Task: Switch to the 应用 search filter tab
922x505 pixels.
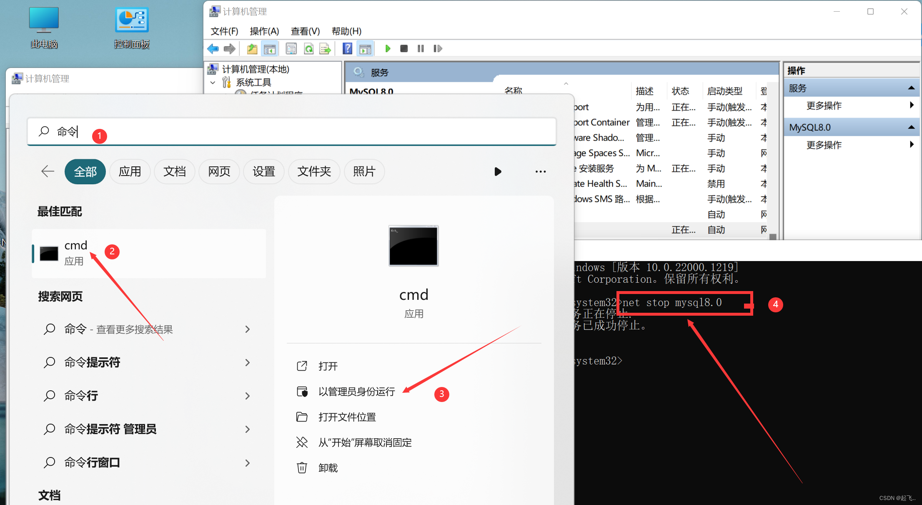Action: pyautogui.click(x=130, y=171)
